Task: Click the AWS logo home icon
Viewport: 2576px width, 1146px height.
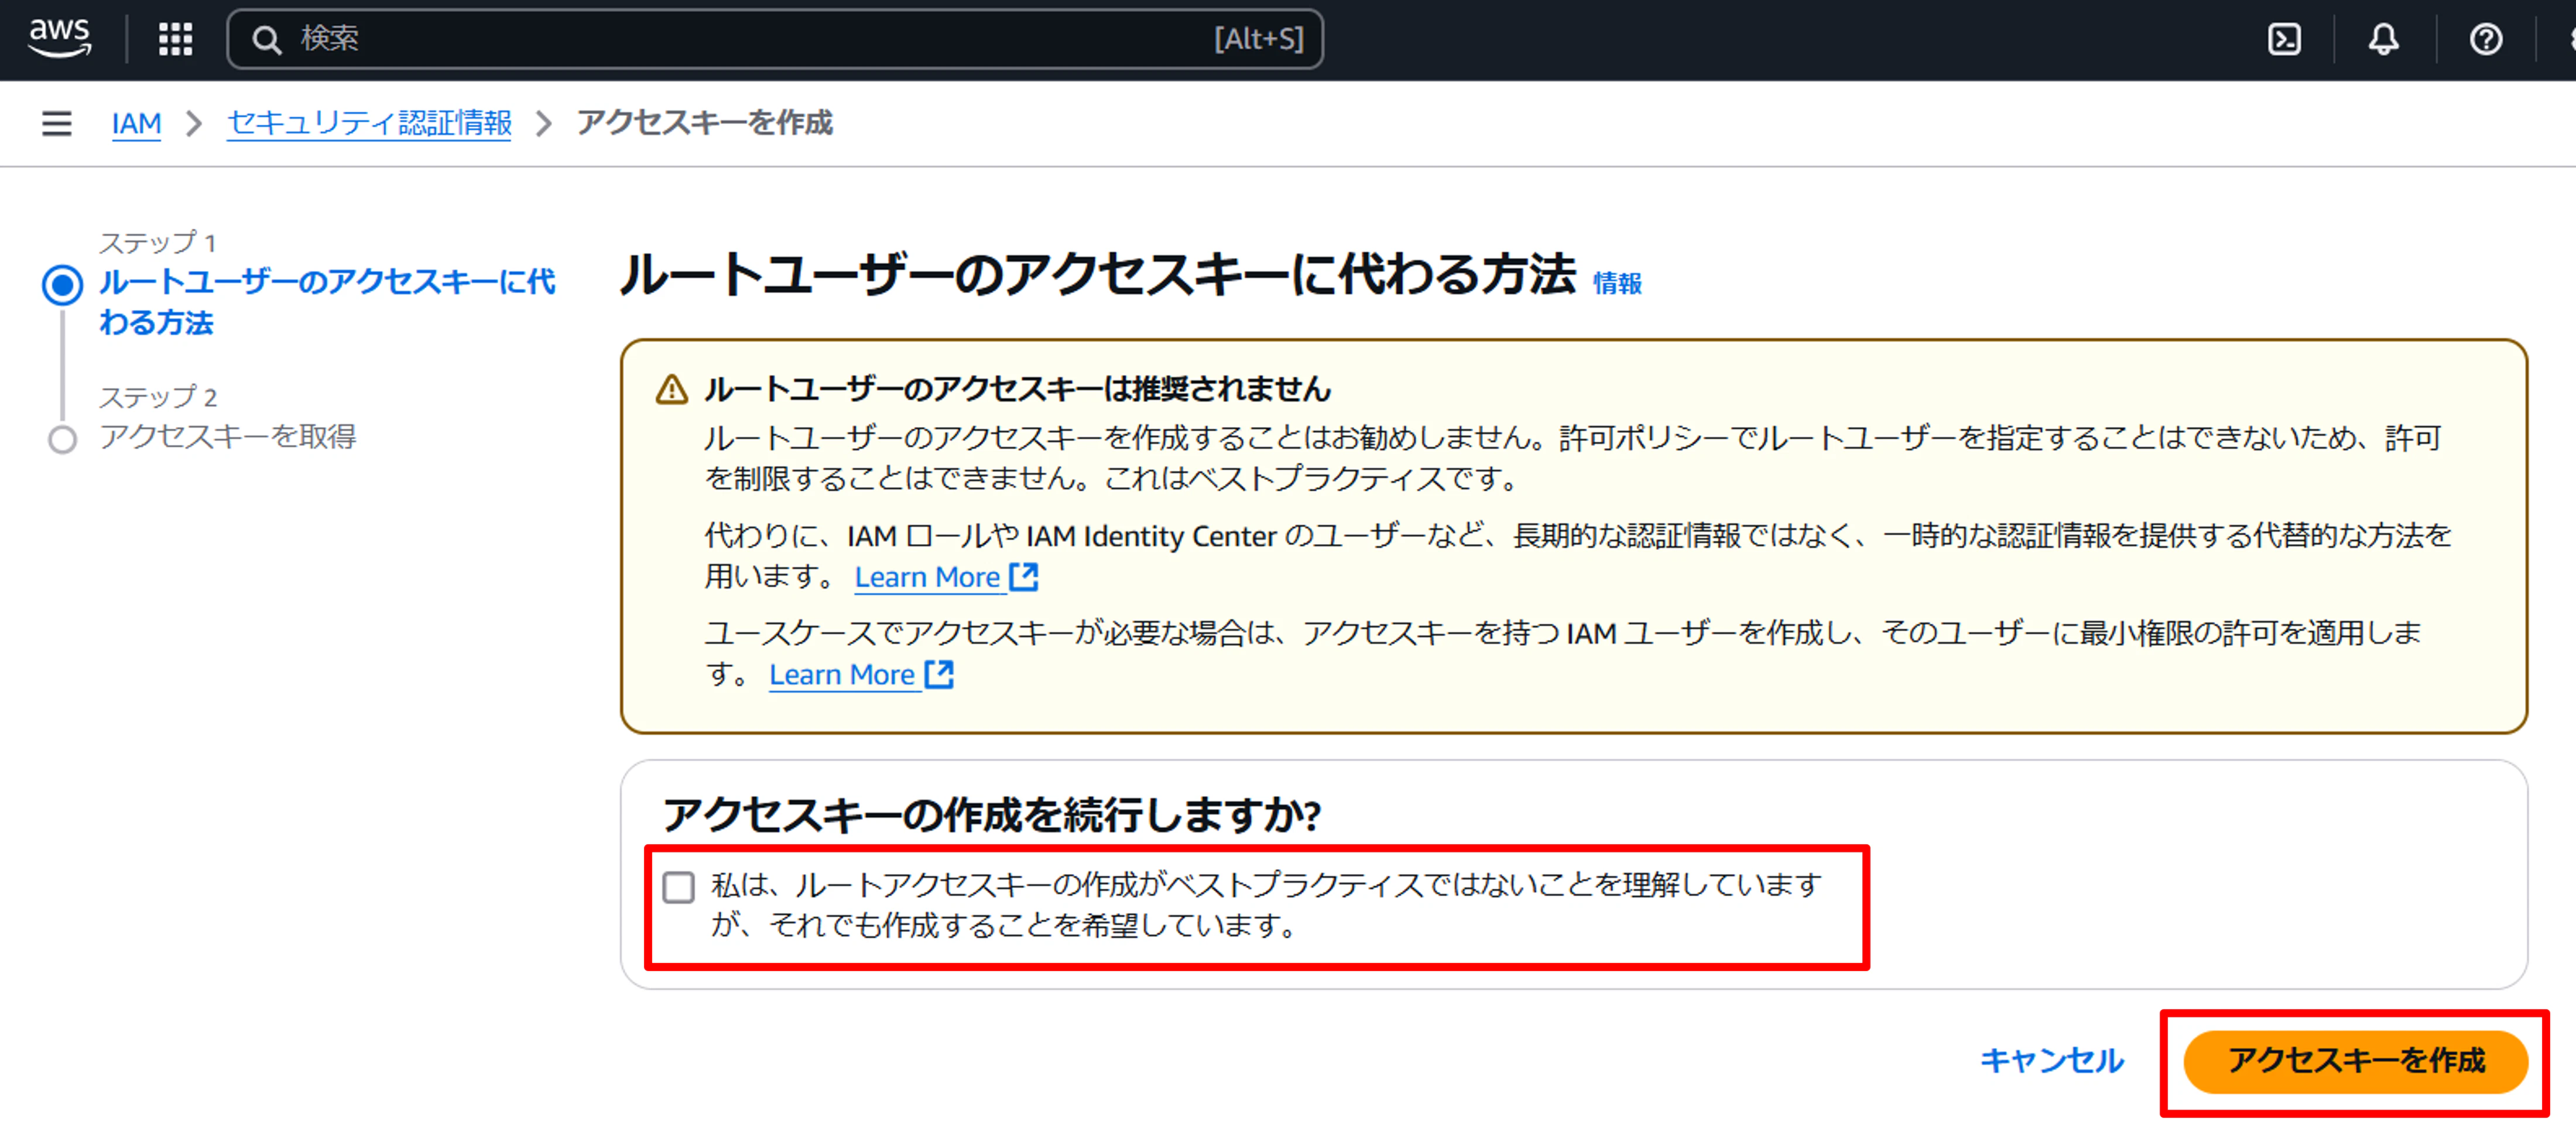Action: tap(59, 38)
